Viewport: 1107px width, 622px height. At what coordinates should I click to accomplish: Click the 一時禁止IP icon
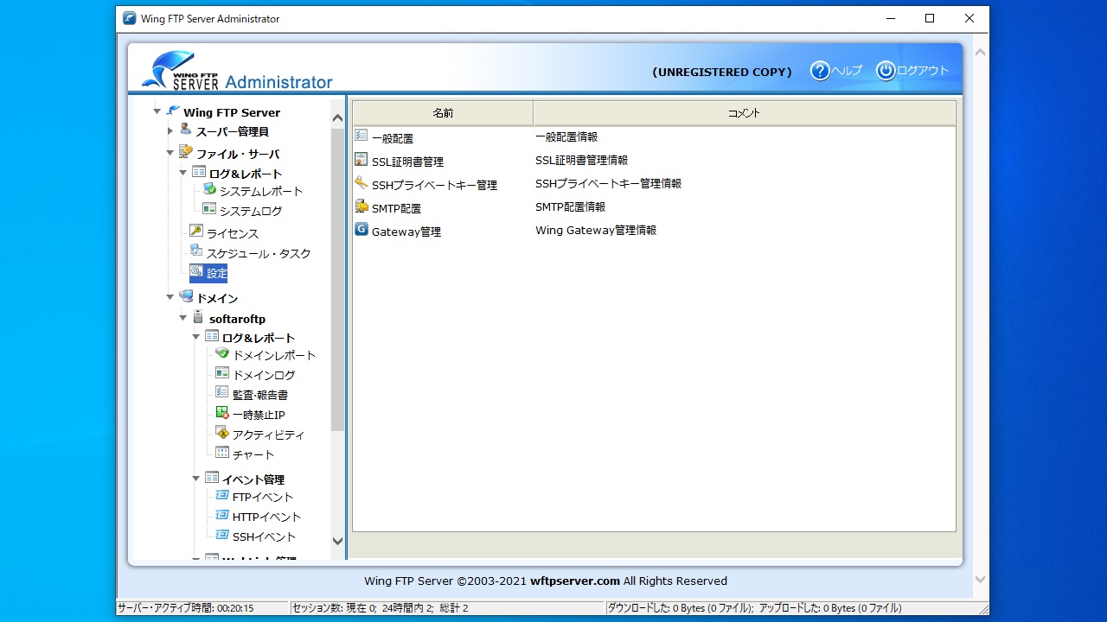(222, 413)
